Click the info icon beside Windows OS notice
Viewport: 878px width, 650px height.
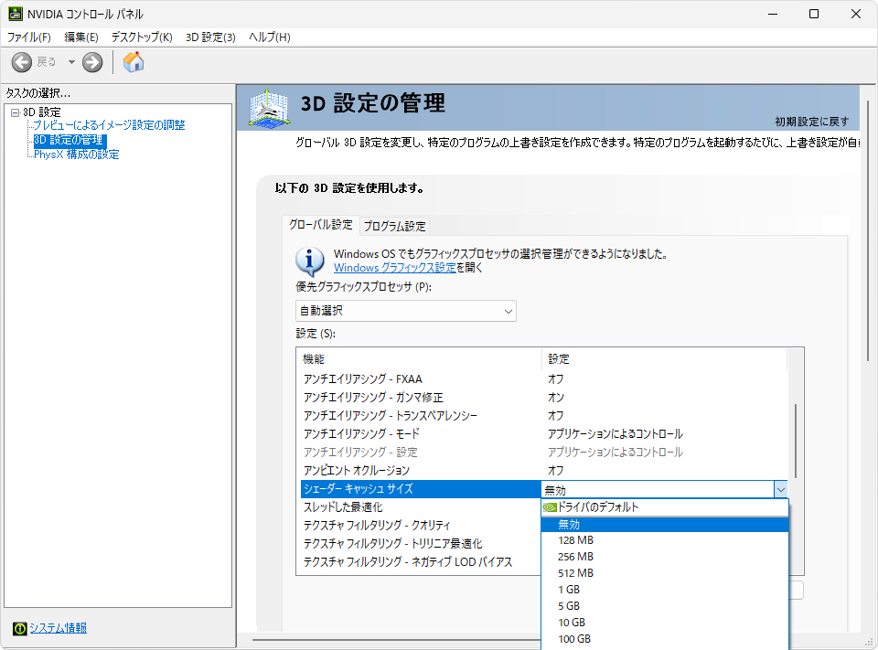point(310,261)
